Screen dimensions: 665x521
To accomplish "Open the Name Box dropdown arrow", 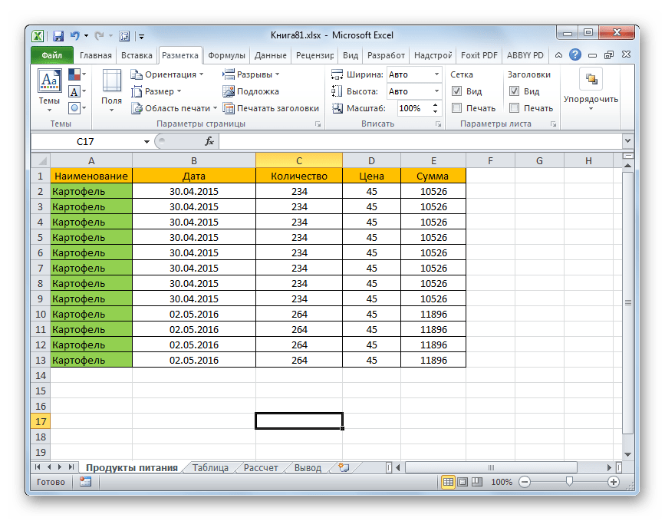I will (x=146, y=142).
